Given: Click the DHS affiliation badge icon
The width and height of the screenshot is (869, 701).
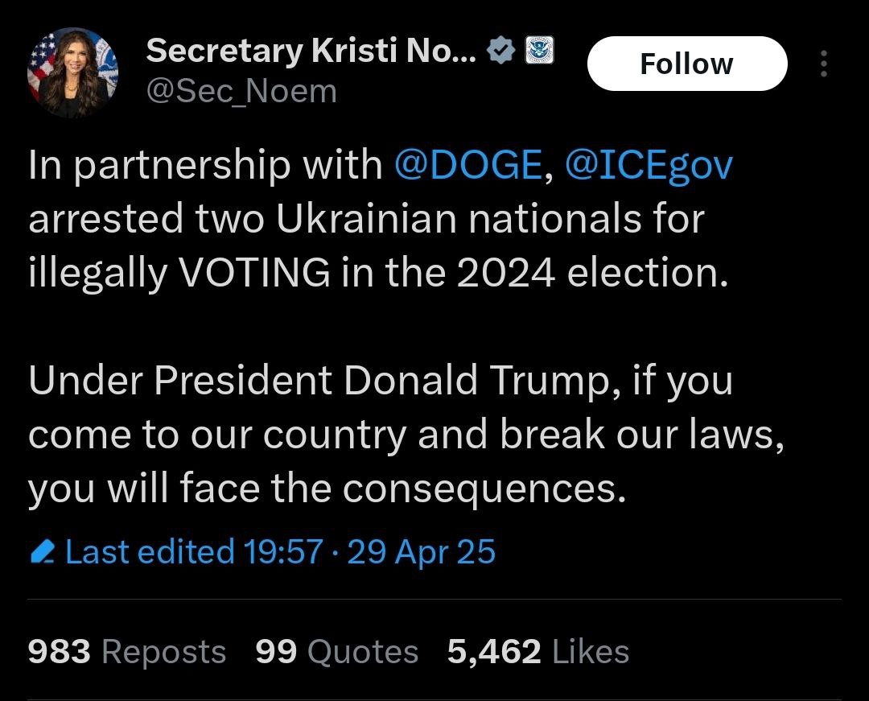Looking at the screenshot, I should (x=538, y=52).
